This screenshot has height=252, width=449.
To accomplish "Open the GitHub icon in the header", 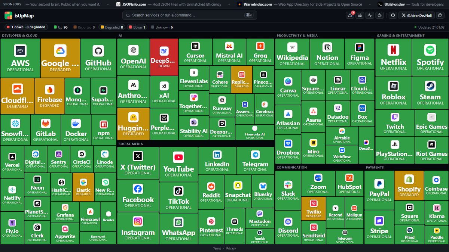I will [393, 15].
